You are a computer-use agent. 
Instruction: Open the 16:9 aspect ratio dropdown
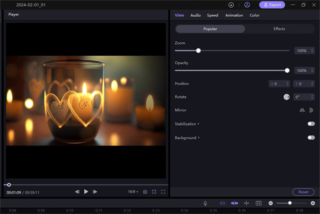point(133,192)
